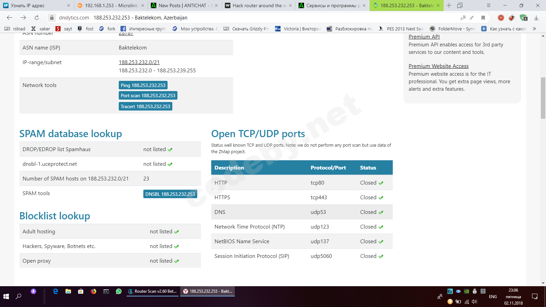Open the browser downloads arrow
This screenshot has height=307, width=546.
click(536, 18)
